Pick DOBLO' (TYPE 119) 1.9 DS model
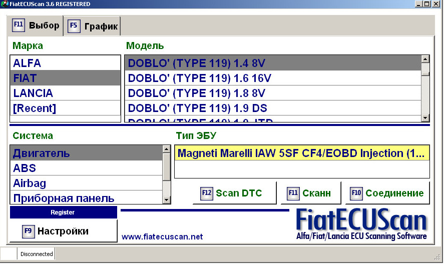Image resolution: width=447 pixels, height=267 pixels. pos(273,108)
